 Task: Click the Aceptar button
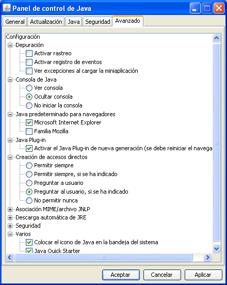click(121, 275)
